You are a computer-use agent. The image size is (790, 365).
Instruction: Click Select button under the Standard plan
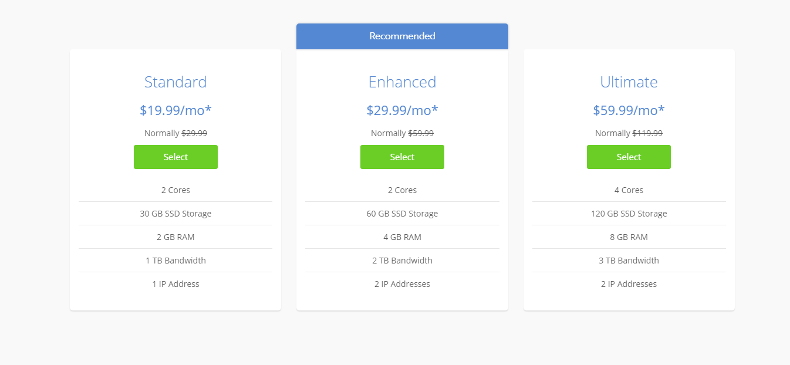(175, 157)
